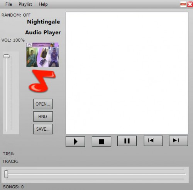Close the Nightingale player window
Screen dimensions: 193x190
(x=190, y=4)
